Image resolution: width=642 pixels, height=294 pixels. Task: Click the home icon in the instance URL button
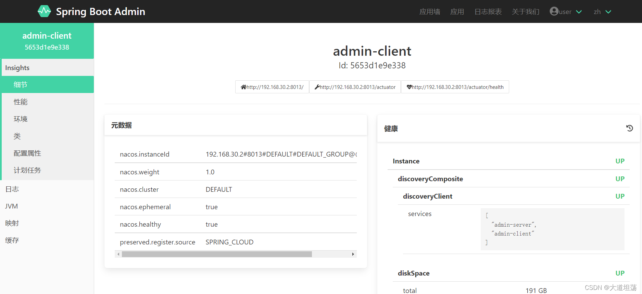coord(243,87)
